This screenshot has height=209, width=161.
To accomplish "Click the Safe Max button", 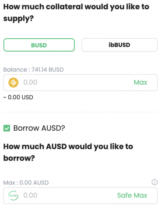I will (x=132, y=195).
